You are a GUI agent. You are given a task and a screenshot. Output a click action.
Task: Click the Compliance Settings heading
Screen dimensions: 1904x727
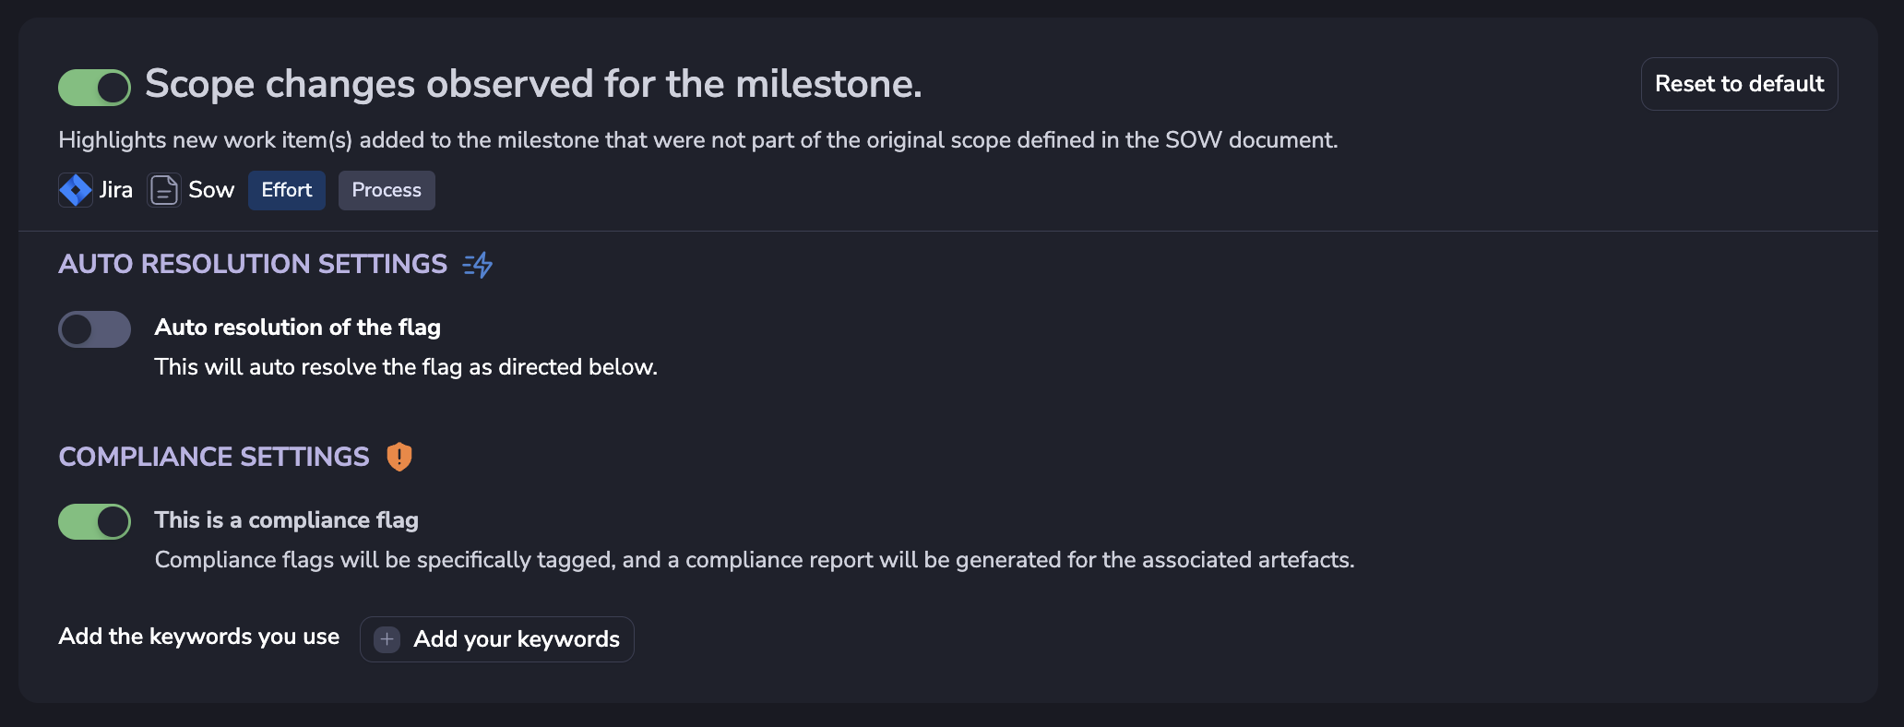coord(214,458)
